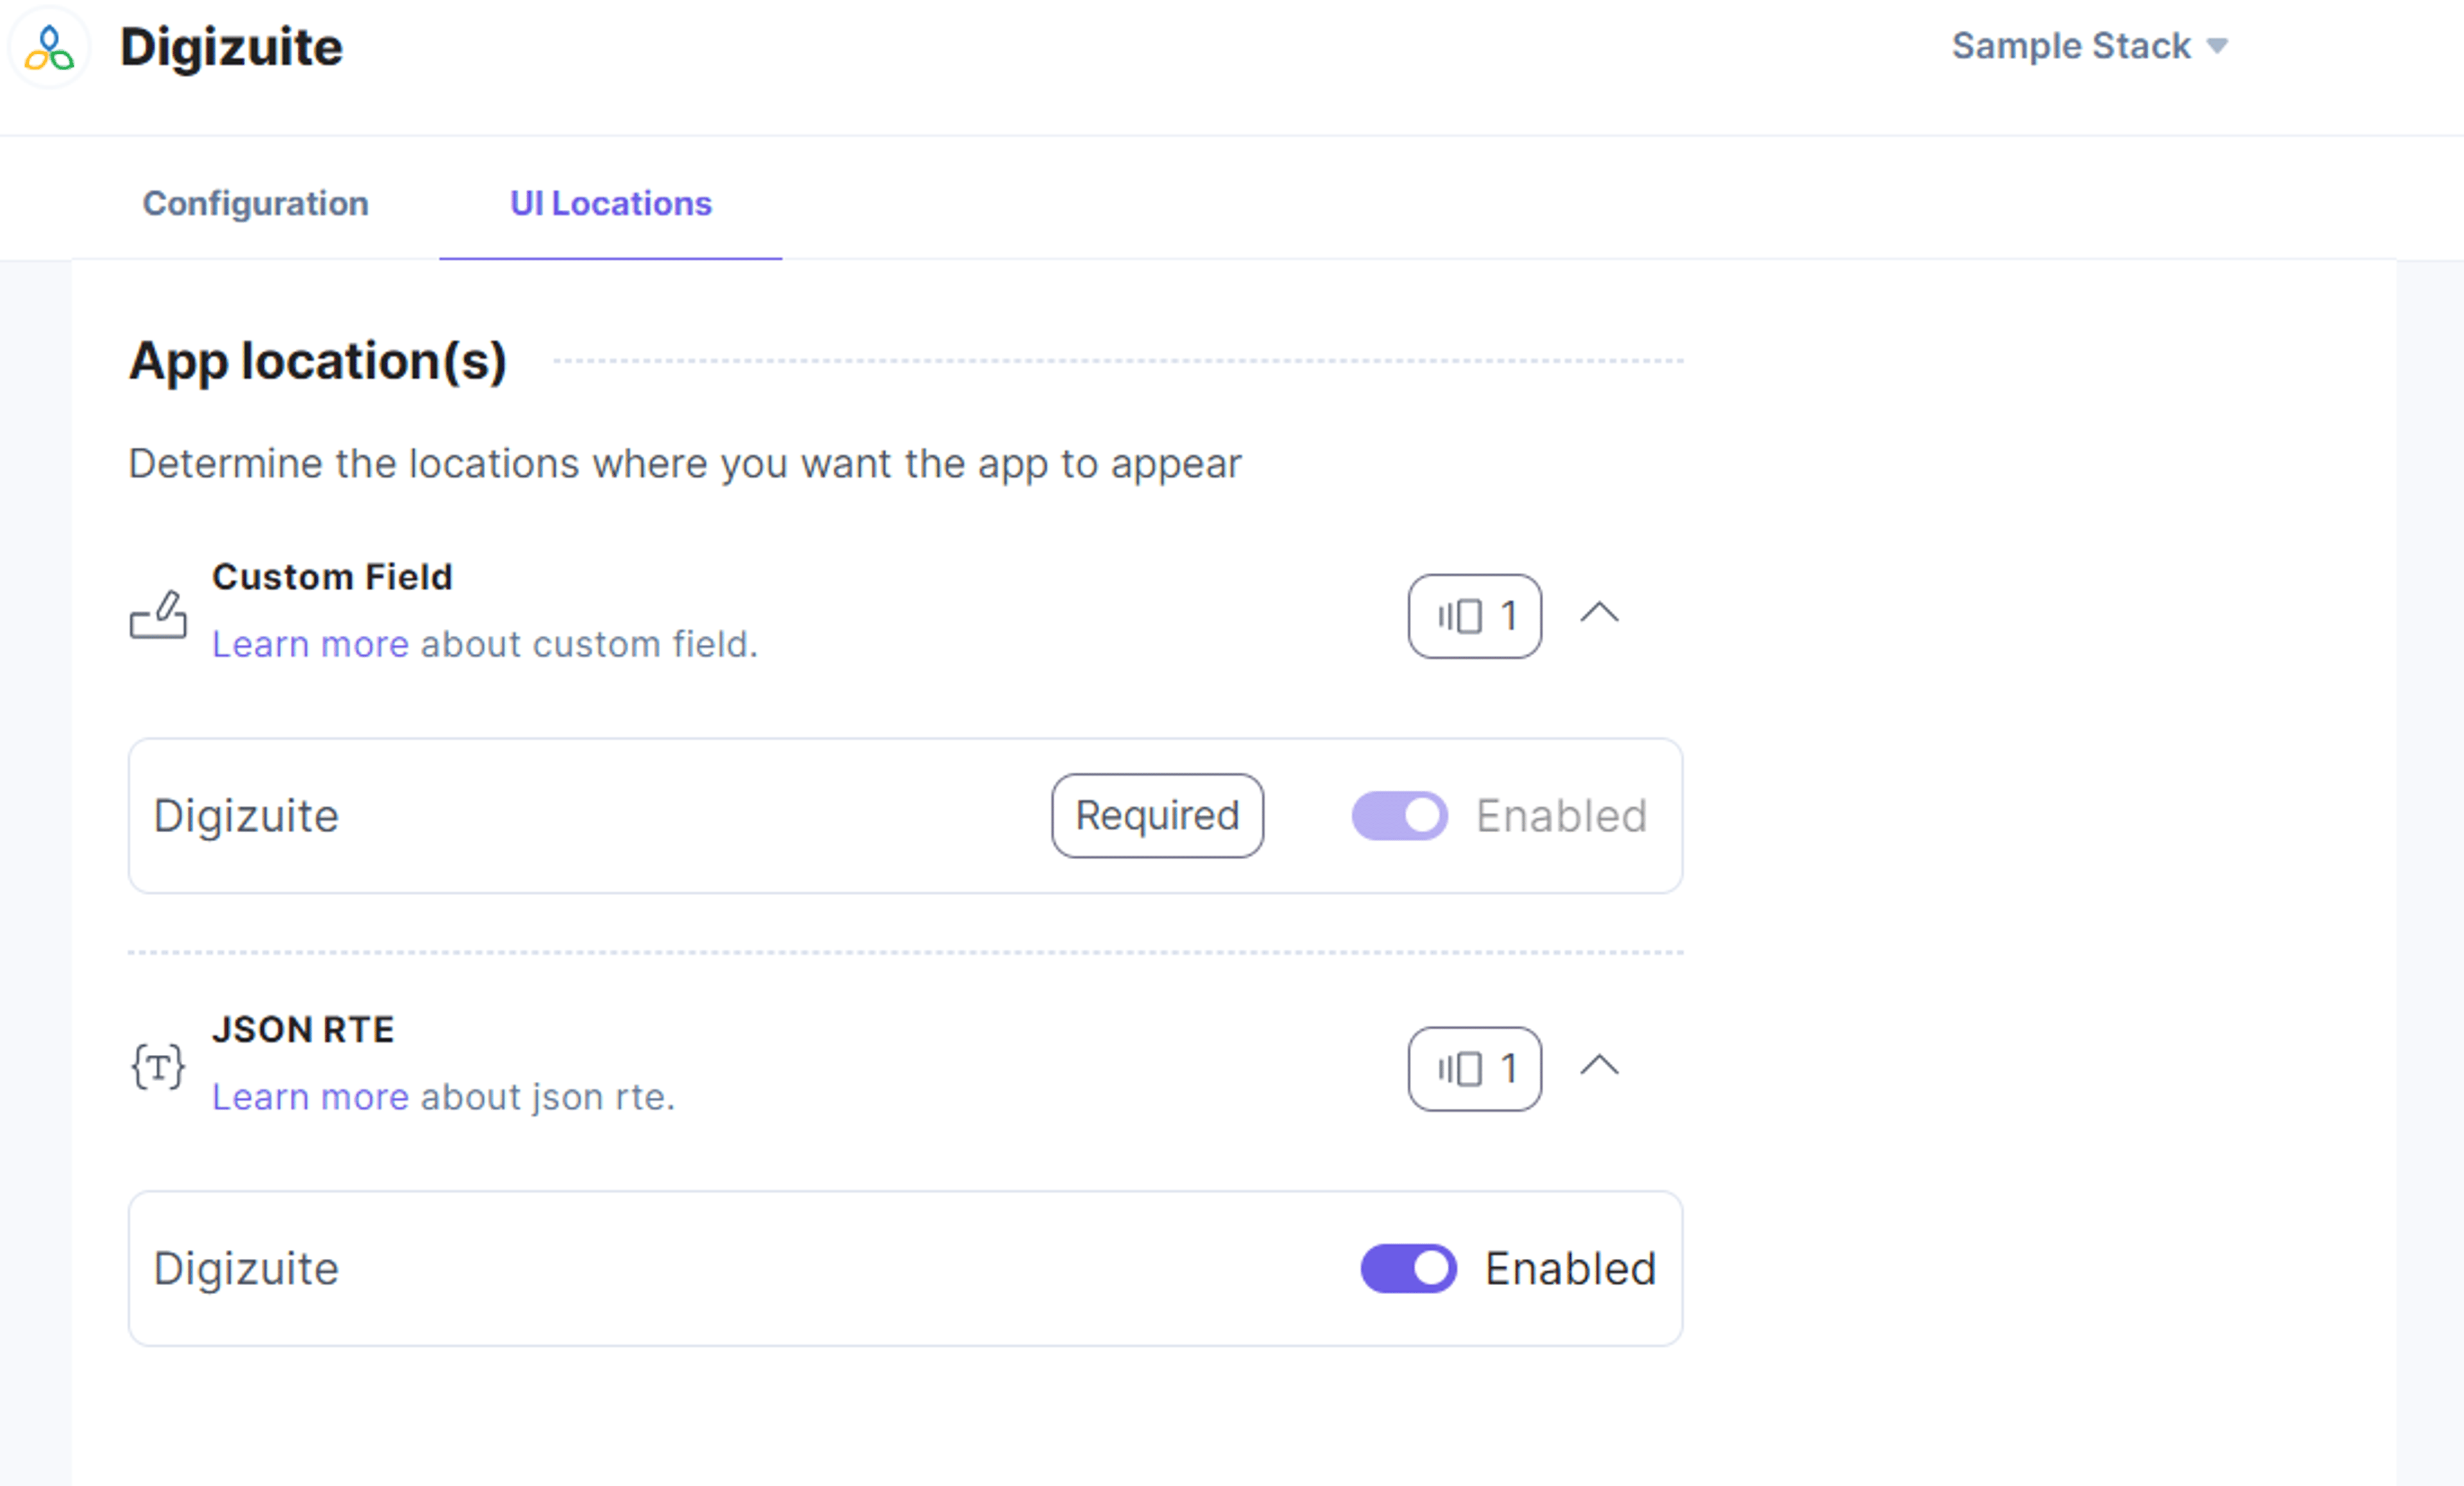Screen dimensions: 2464x1486
Task: Collapse the JSON RTE section chevron
Action: click(x=1599, y=1065)
